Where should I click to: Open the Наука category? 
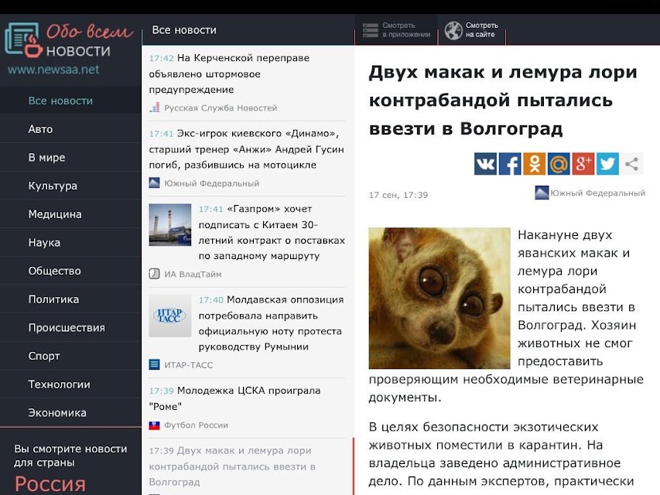click(70, 242)
